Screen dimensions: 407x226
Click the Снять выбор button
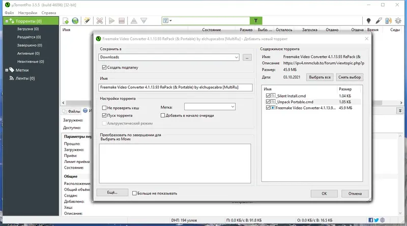point(350,77)
